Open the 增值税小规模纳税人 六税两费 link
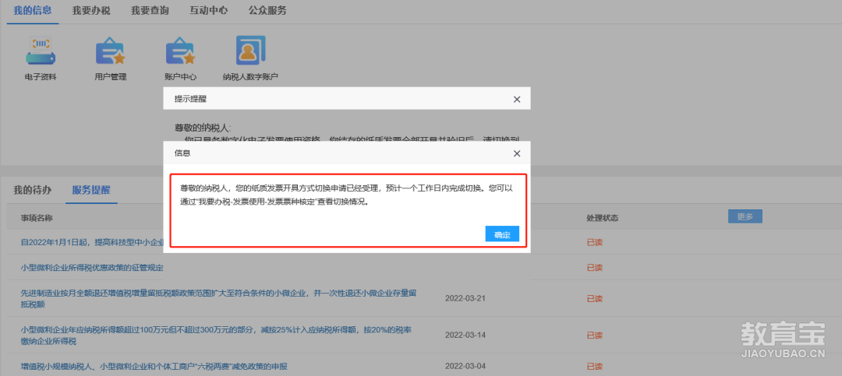 point(154,367)
